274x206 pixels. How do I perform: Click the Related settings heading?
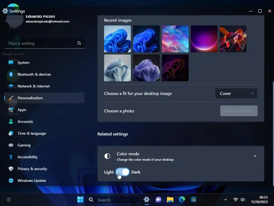click(113, 134)
